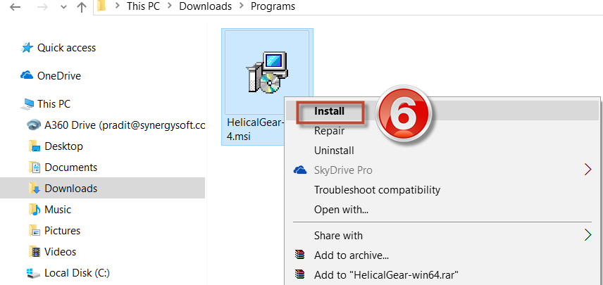This screenshot has height=285, width=603.
Task: Open the Documents folder in the sidebar
Action: point(70,167)
